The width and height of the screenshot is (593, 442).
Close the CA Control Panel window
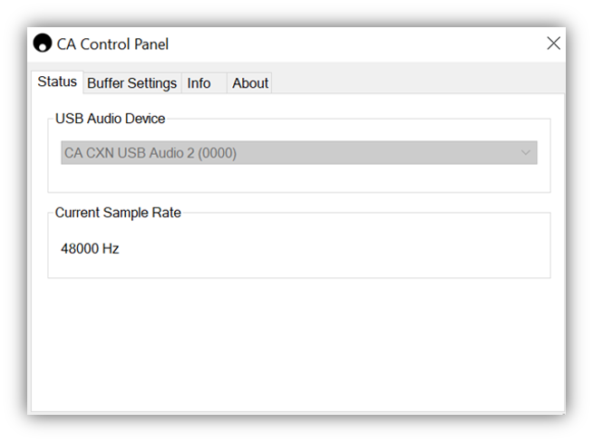point(553,43)
